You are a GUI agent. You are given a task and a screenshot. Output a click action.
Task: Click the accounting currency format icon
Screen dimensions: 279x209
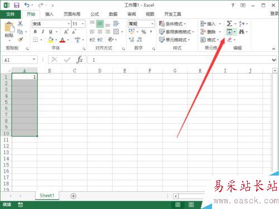tap(132, 32)
